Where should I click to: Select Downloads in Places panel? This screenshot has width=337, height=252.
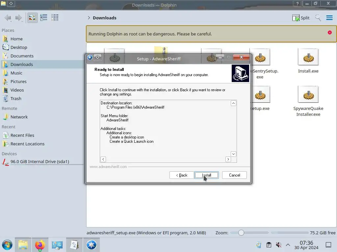(x=42, y=65)
